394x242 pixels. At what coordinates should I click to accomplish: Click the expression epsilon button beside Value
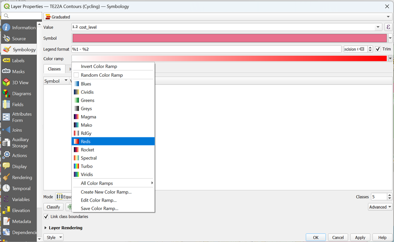point(388,27)
